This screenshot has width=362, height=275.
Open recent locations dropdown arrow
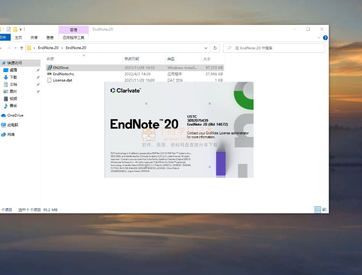coord(15,48)
